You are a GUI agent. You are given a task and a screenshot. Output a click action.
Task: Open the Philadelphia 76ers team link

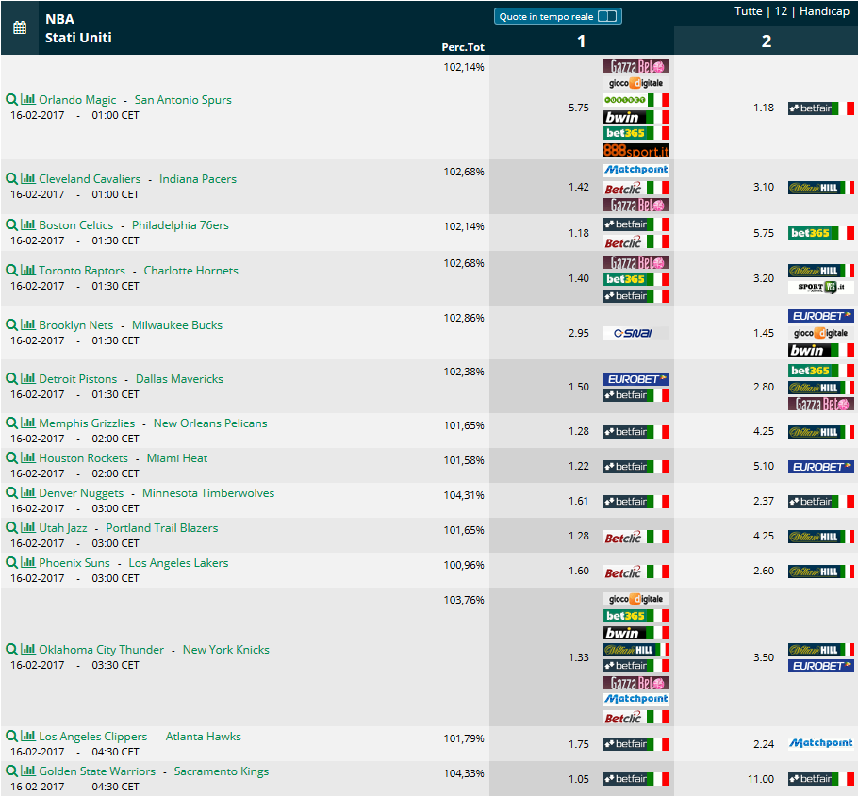point(180,225)
